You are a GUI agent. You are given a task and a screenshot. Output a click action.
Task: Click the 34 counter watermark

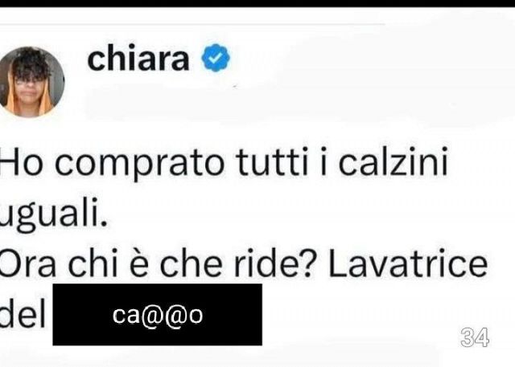(x=475, y=337)
